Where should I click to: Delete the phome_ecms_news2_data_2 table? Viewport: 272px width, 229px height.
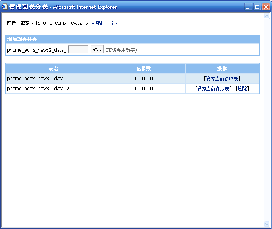tap(242, 89)
